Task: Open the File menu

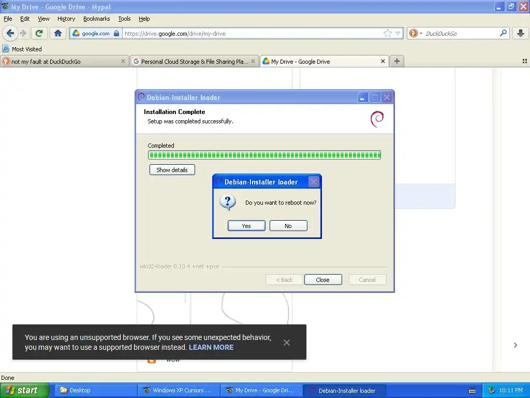Action: [x=8, y=19]
